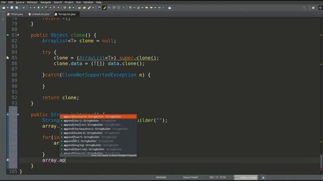Open the perspective icon at toolbar right
The width and height of the screenshot is (323, 181).
tap(313, 8)
